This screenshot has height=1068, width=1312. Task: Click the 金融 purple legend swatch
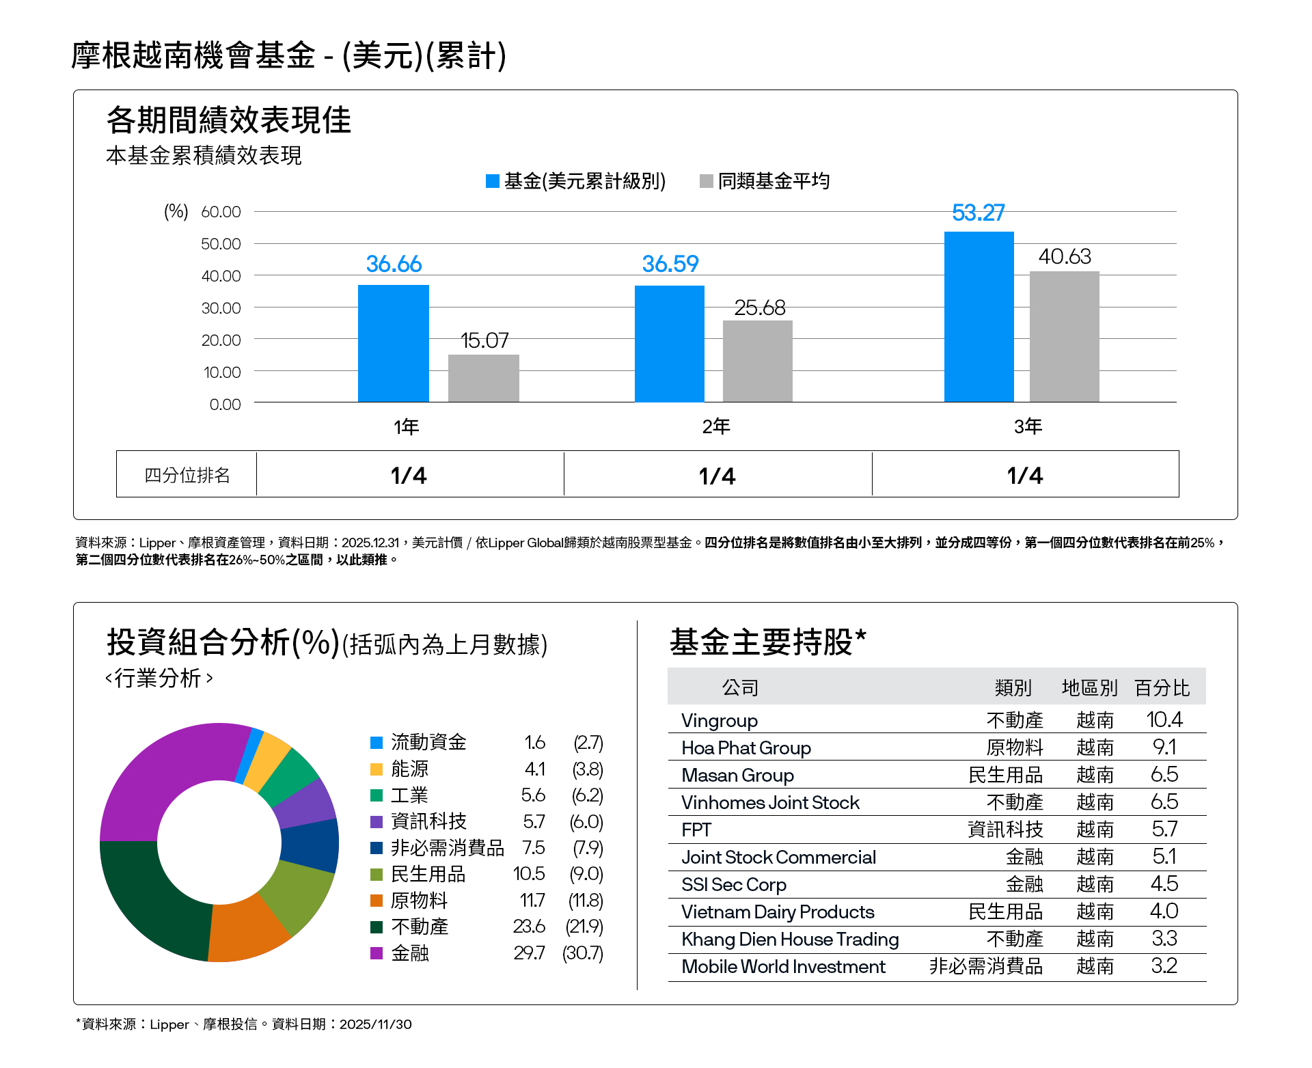(x=376, y=953)
